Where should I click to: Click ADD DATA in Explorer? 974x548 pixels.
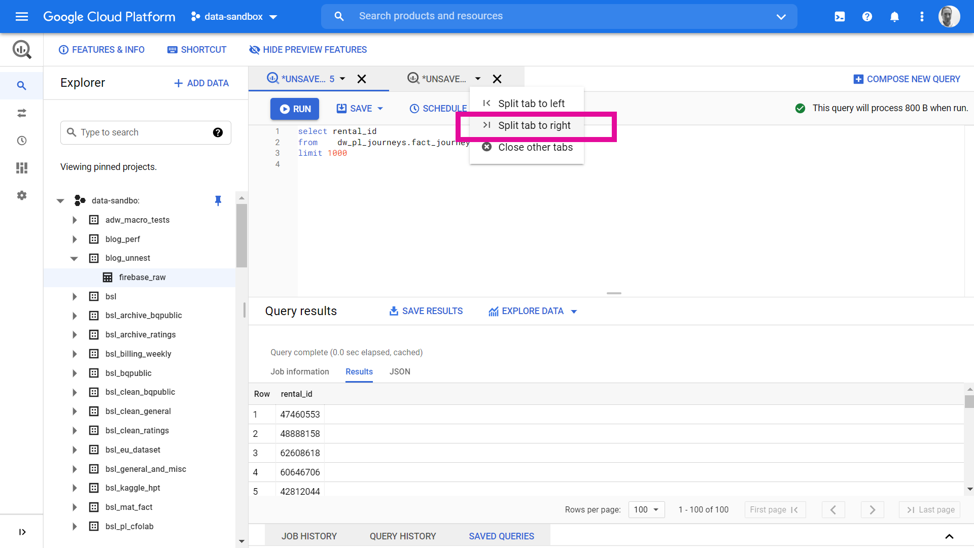coord(201,83)
